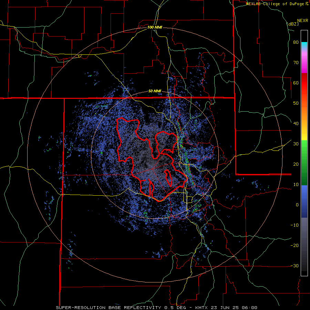Click the 80 value on the dBZ scale
Viewport: 310px width, 310px height.
point(296,42)
